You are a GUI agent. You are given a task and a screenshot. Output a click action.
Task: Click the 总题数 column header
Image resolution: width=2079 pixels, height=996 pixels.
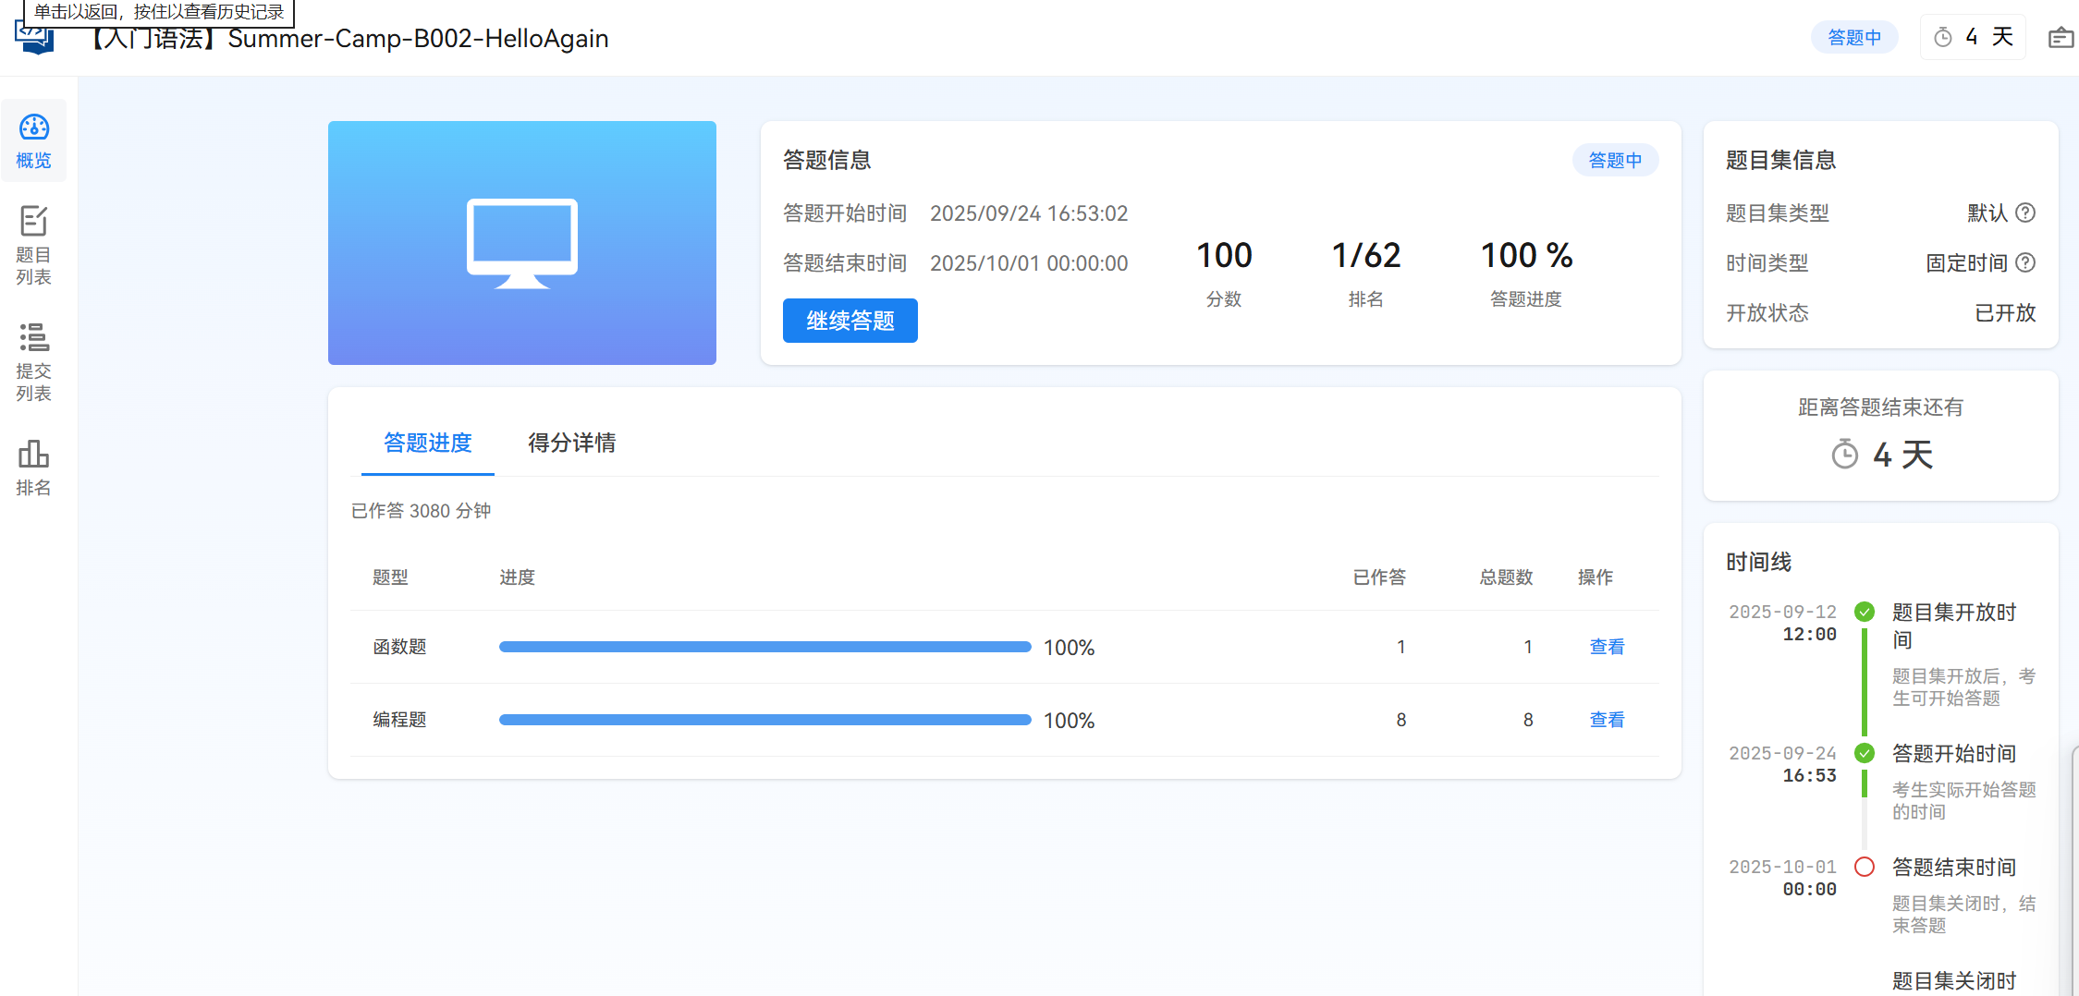tap(1506, 577)
